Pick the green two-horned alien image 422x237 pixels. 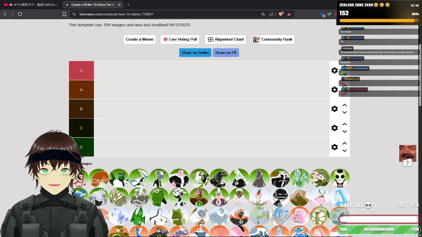(139, 216)
